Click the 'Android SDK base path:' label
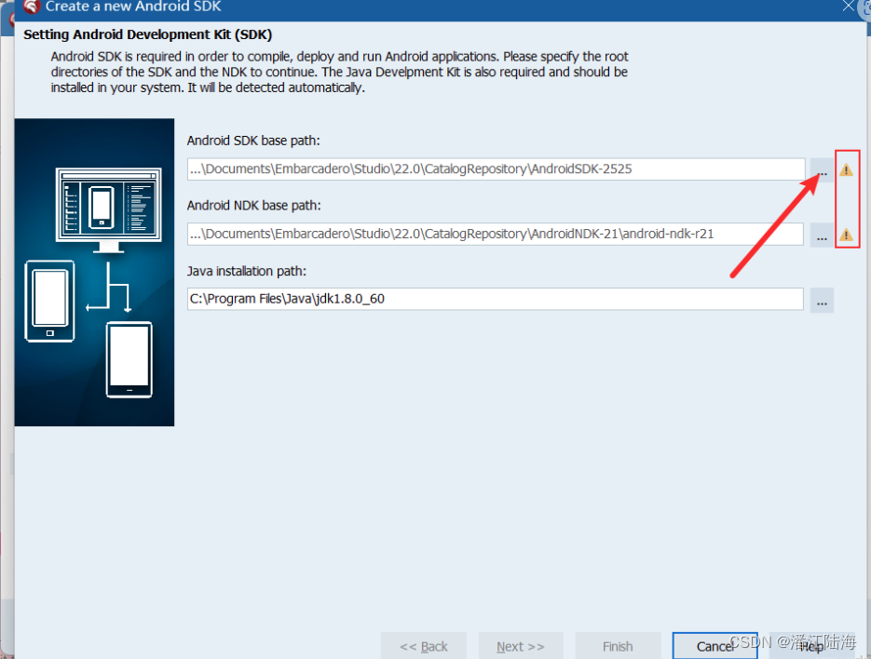 (x=253, y=141)
